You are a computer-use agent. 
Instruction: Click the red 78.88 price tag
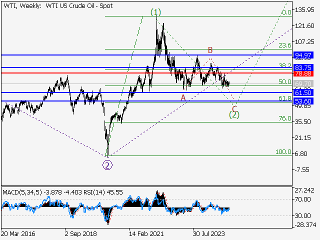tap(303, 73)
